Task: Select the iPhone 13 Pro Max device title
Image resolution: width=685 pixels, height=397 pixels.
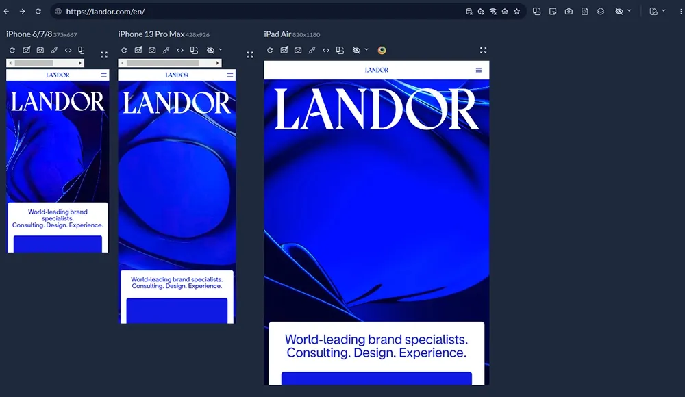Action: 151,34
